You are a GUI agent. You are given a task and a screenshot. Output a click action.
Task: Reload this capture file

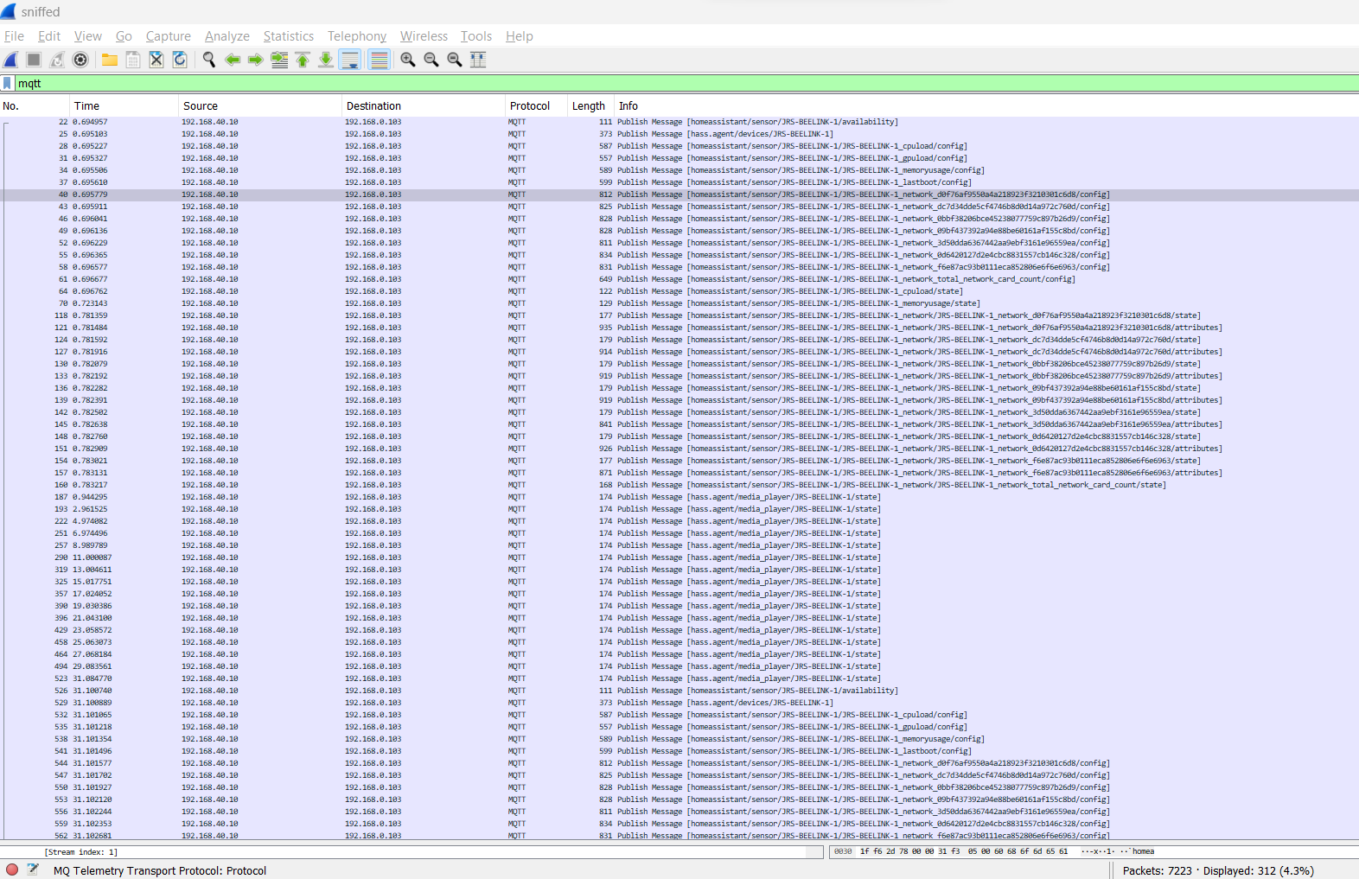(180, 60)
